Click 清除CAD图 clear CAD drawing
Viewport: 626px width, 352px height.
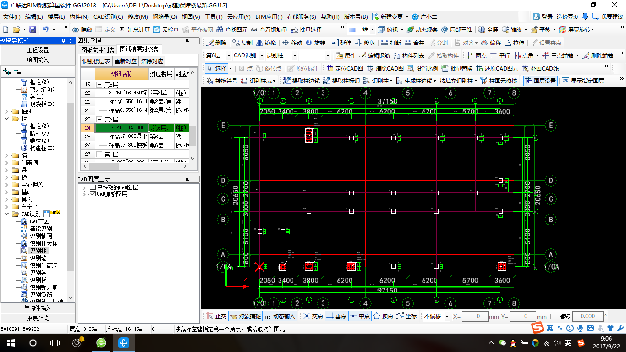384,68
